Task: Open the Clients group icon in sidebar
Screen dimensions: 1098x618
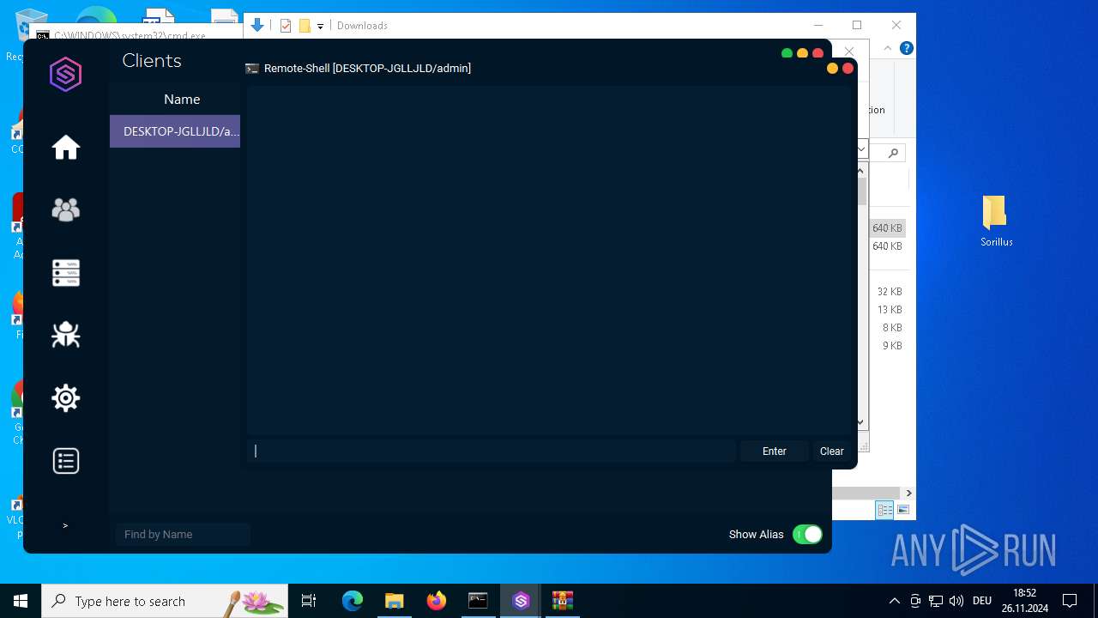Action: (66, 210)
